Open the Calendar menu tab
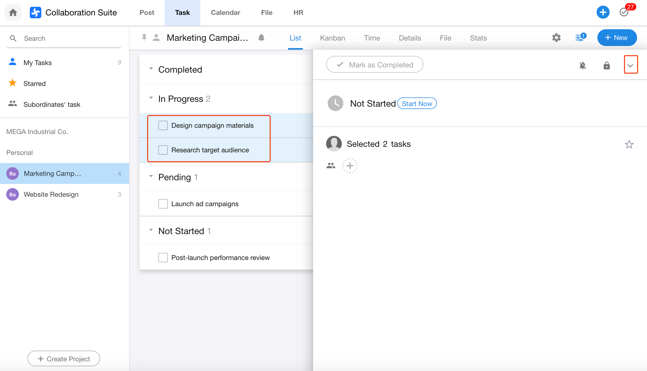 click(225, 13)
